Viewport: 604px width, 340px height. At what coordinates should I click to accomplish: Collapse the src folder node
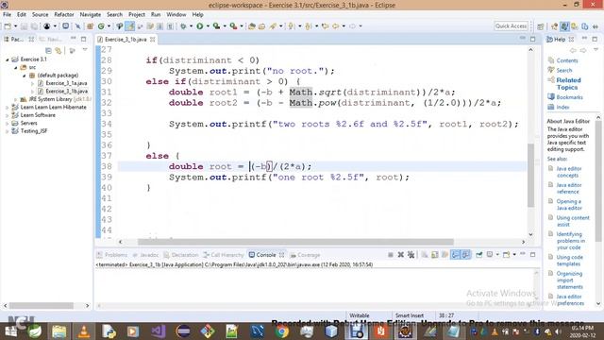15,67
